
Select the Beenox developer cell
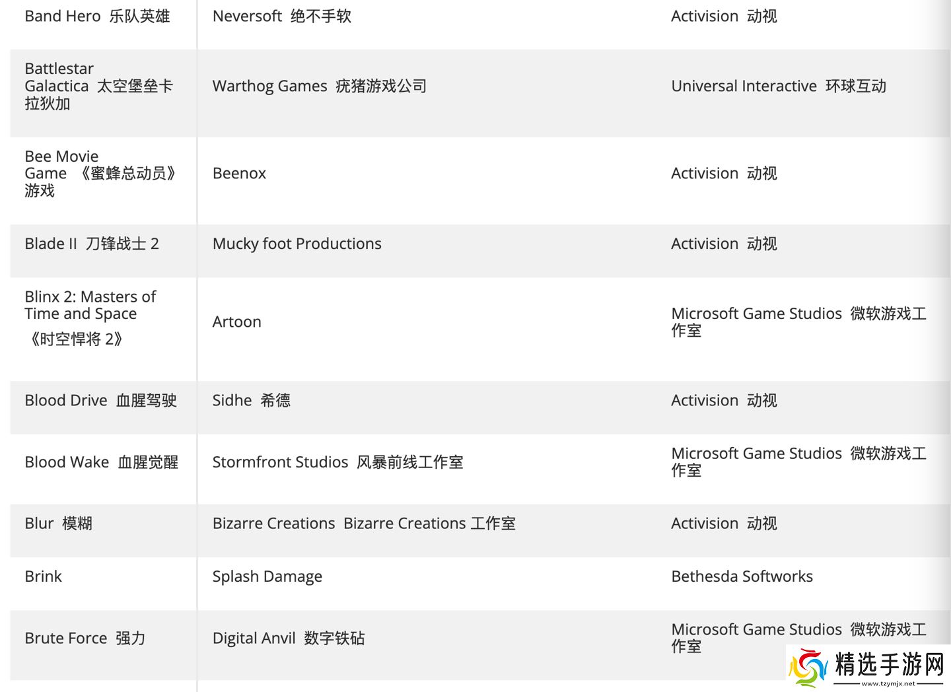[239, 174]
